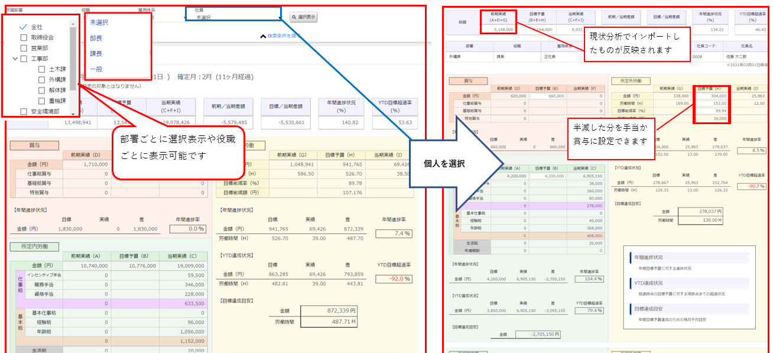The width and height of the screenshot is (773, 353).
Task: Choose 部長 from the role list
Action: (96, 38)
